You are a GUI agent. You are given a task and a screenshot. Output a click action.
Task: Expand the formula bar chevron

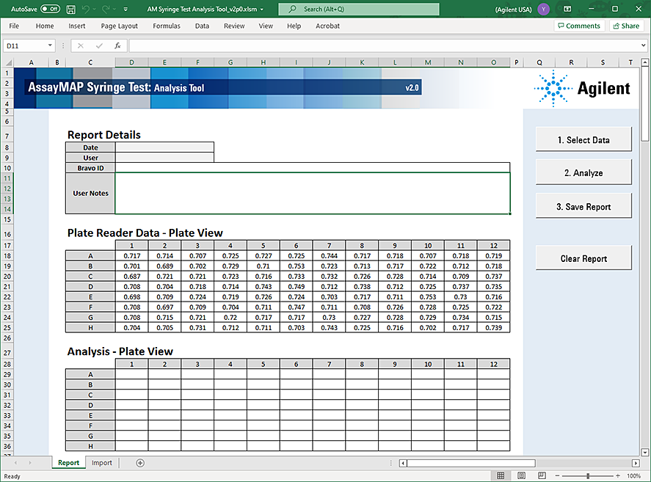(643, 45)
